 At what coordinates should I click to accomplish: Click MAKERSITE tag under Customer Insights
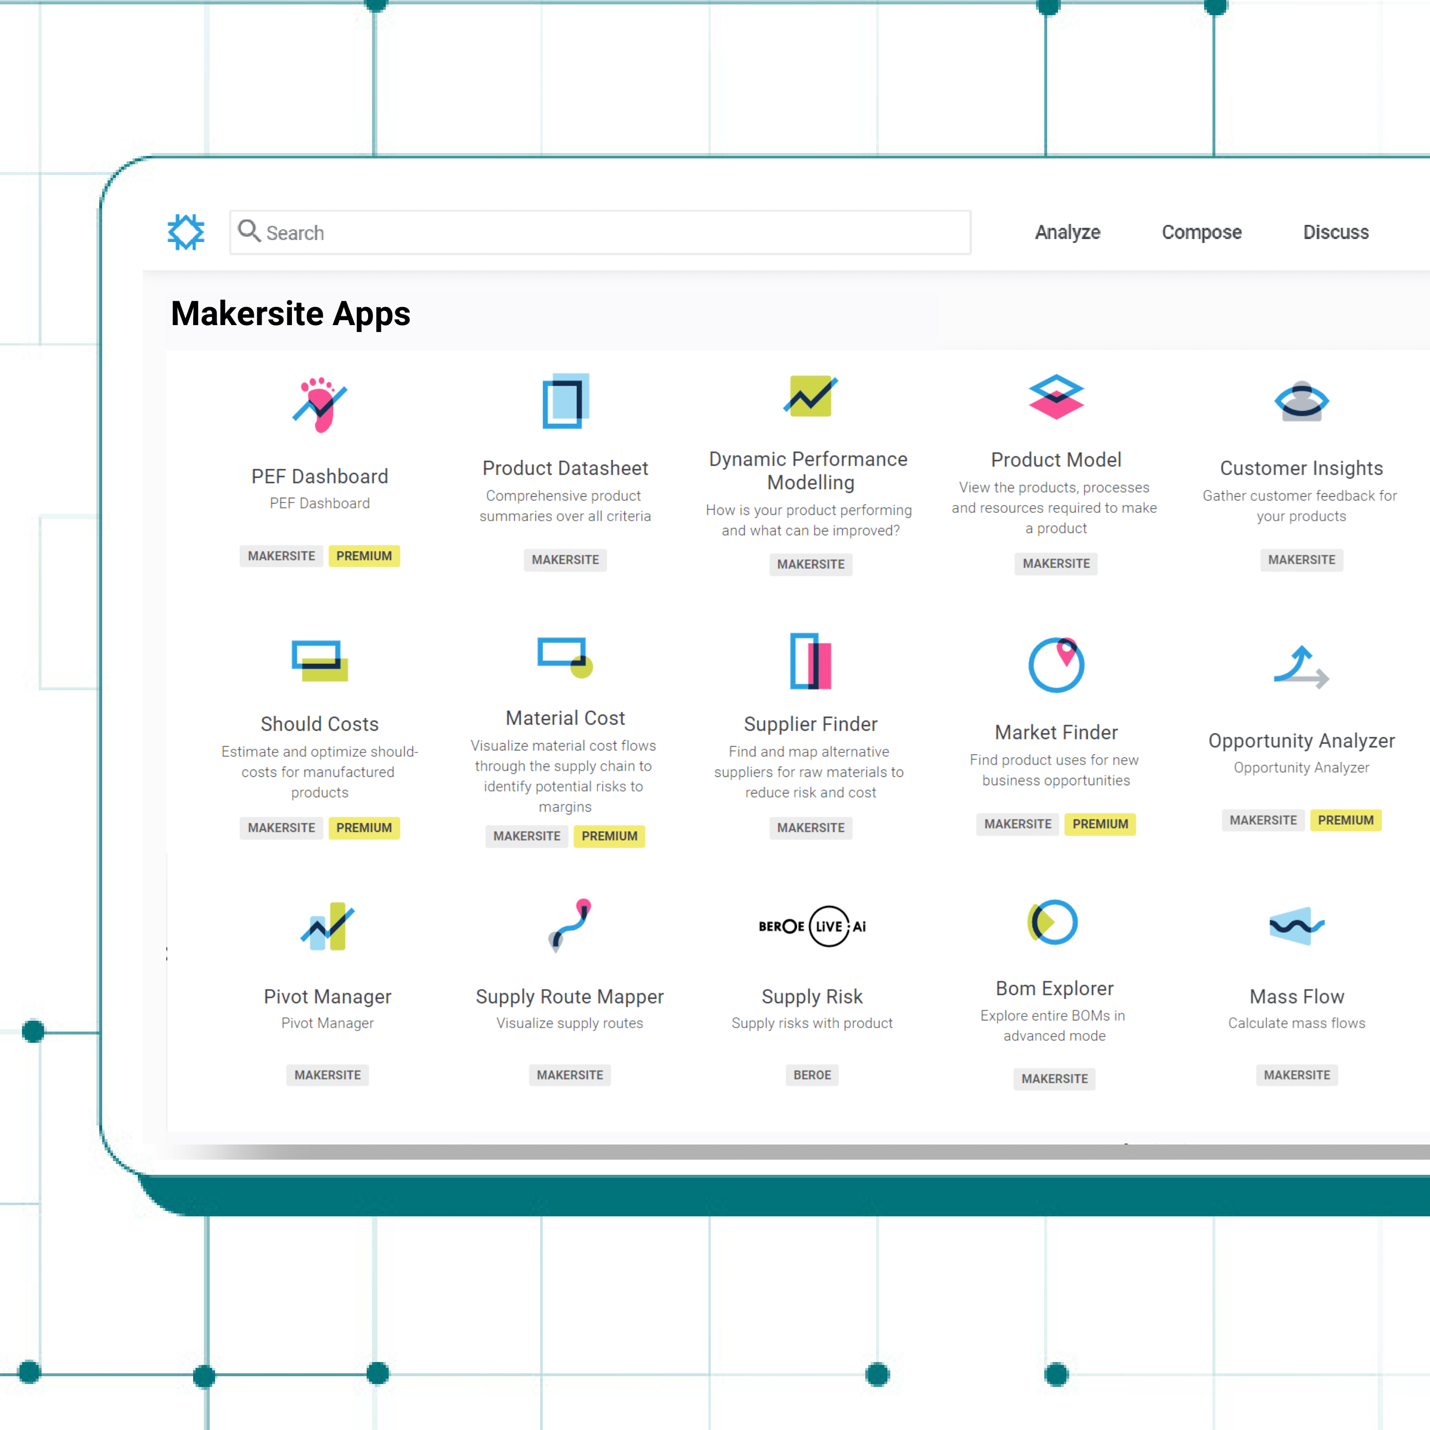(1301, 560)
